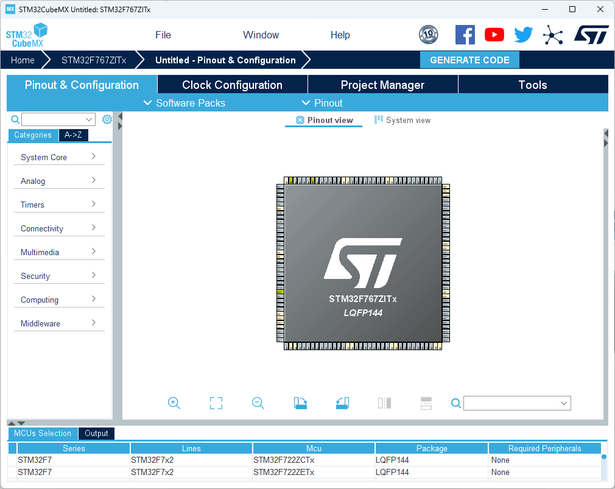Switch to the Tools tab

pyautogui.click(x=533, y=85)
